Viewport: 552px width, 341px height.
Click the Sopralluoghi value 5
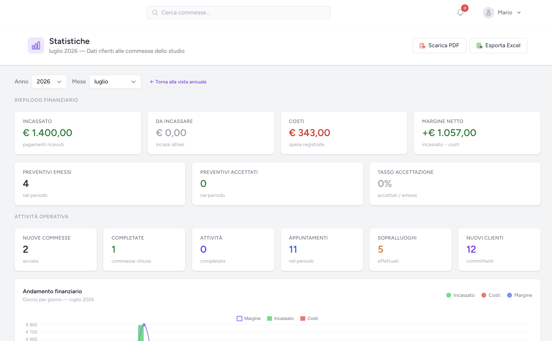[380, 249]
